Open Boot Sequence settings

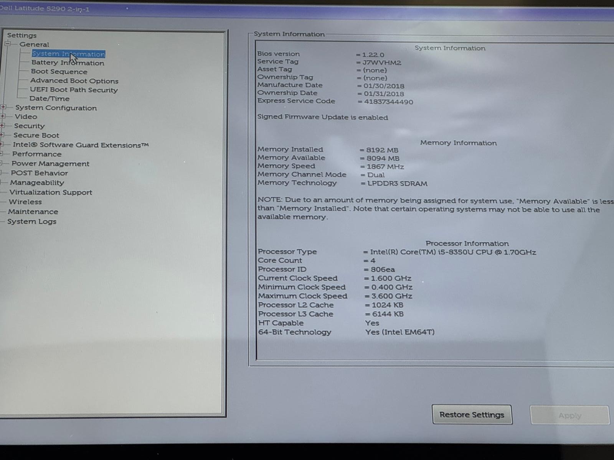tap(59, 72)
